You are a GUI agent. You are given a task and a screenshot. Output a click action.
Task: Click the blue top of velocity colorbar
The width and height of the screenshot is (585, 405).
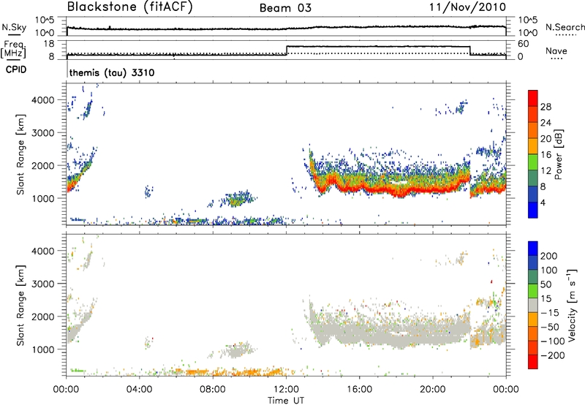[x=533, y=249]
